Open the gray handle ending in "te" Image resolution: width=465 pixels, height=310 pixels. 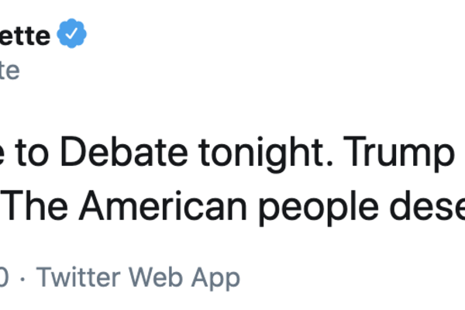coord(9,71)
